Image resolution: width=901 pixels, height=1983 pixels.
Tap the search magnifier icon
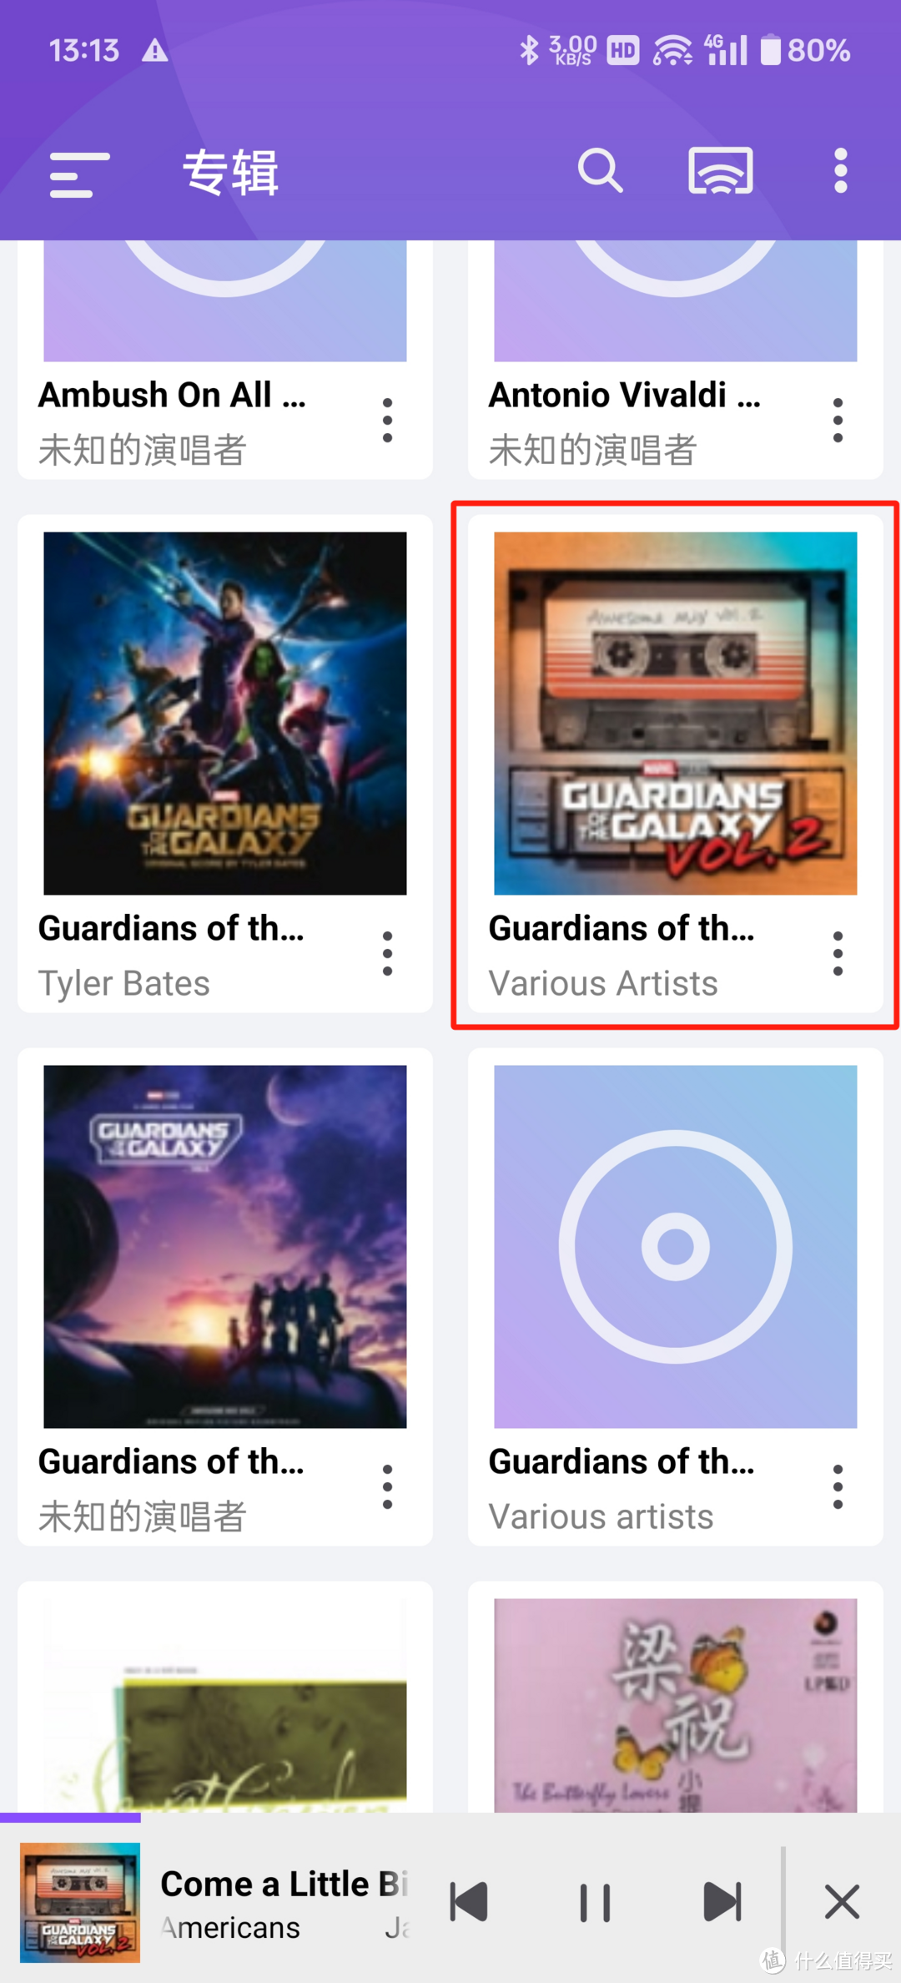[x=600, y=171]
